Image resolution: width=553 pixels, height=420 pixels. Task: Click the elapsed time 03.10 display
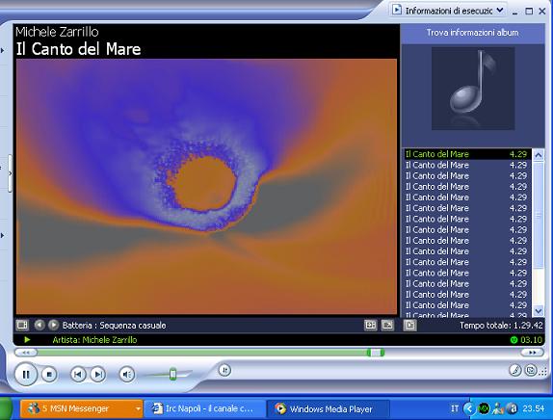click(532, 340)
